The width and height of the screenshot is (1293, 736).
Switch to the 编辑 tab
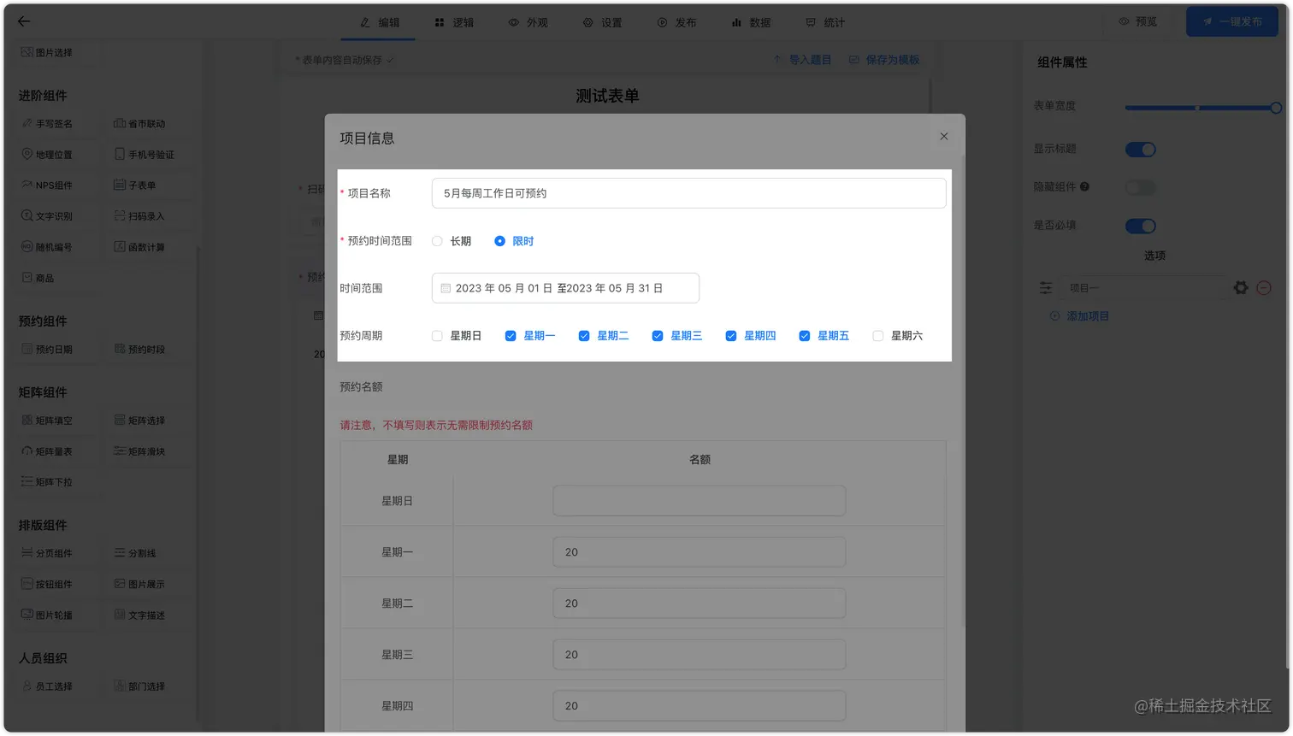pos(379,22)
